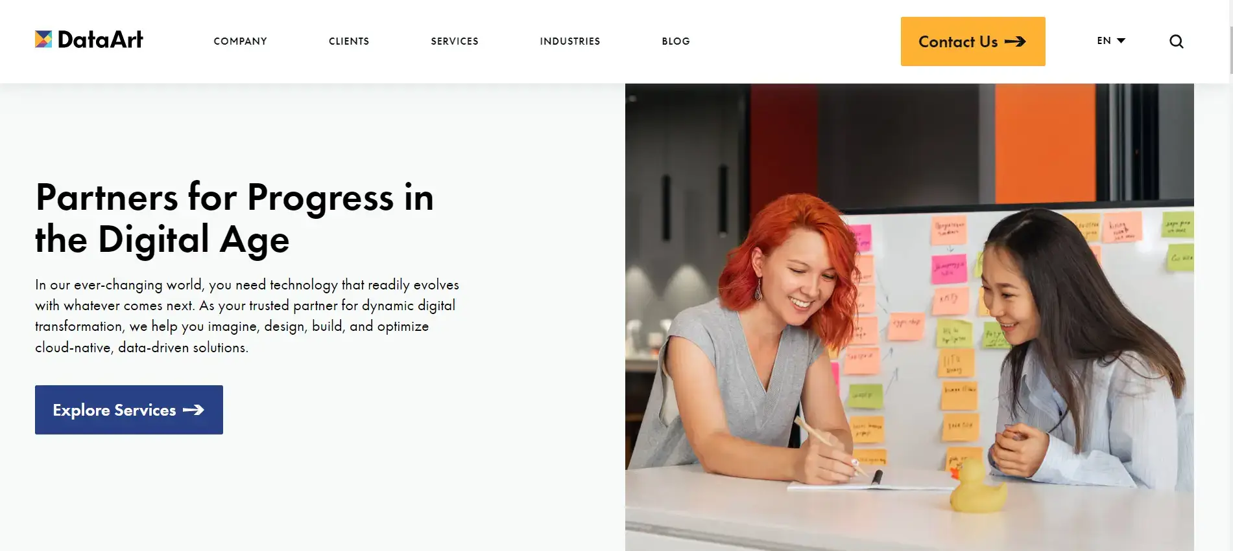Click the DataArt wordmark text
Image resolution: width=1233 pixels, height=551 pixels.
coord(100,39)
